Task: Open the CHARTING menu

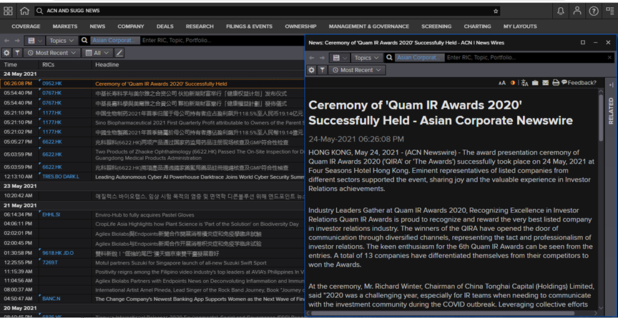Action: tap(477, 26)
